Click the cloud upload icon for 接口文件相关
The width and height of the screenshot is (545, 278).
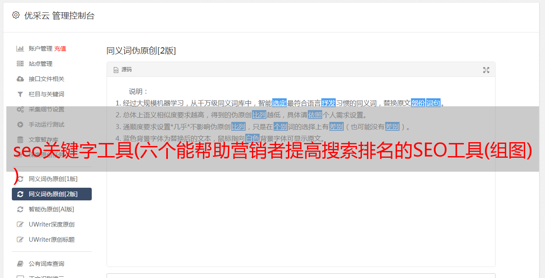(x=20, y=79)
